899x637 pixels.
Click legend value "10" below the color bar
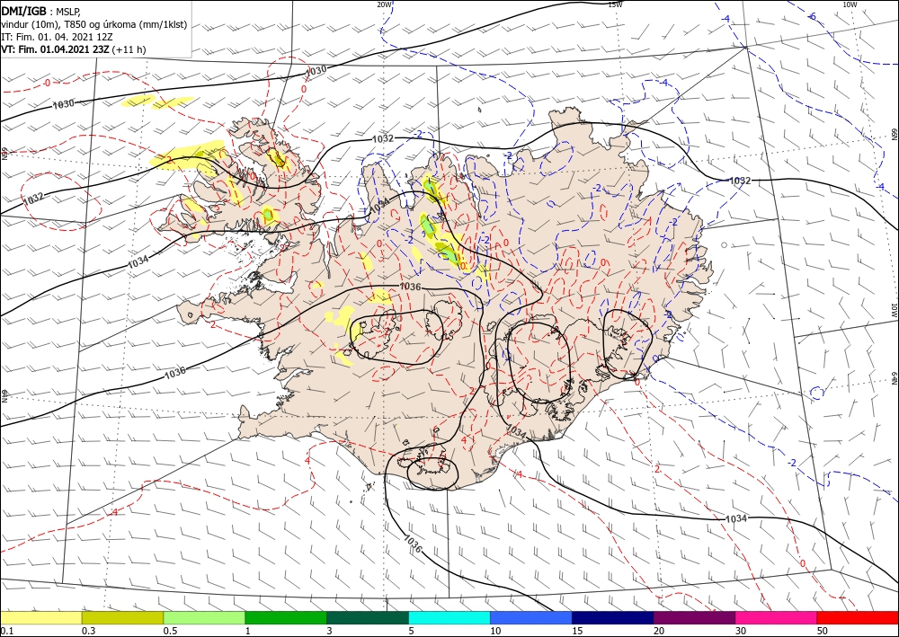[495, 631]
